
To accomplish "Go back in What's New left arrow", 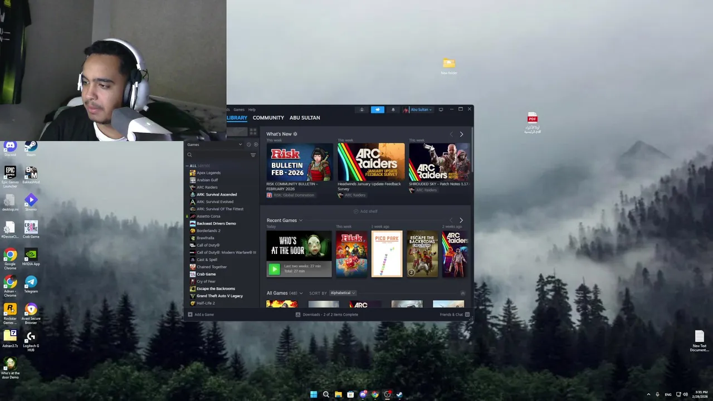I will pyautogui.click(x=451, y=134).
